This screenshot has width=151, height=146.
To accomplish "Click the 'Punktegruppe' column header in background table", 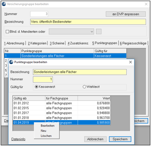I will tap(57, 51).
